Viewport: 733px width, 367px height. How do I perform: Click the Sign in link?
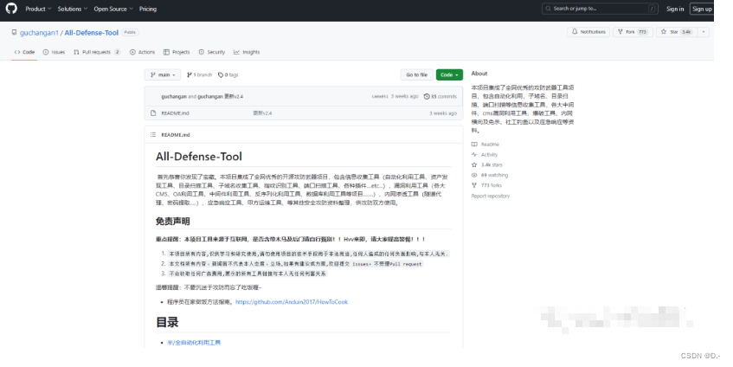click(675, 9)
